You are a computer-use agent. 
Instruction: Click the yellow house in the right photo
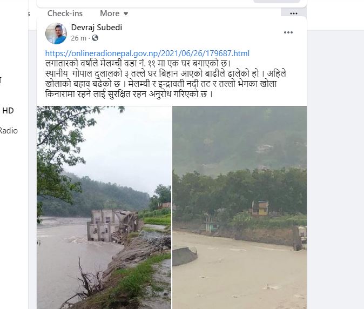260,209
